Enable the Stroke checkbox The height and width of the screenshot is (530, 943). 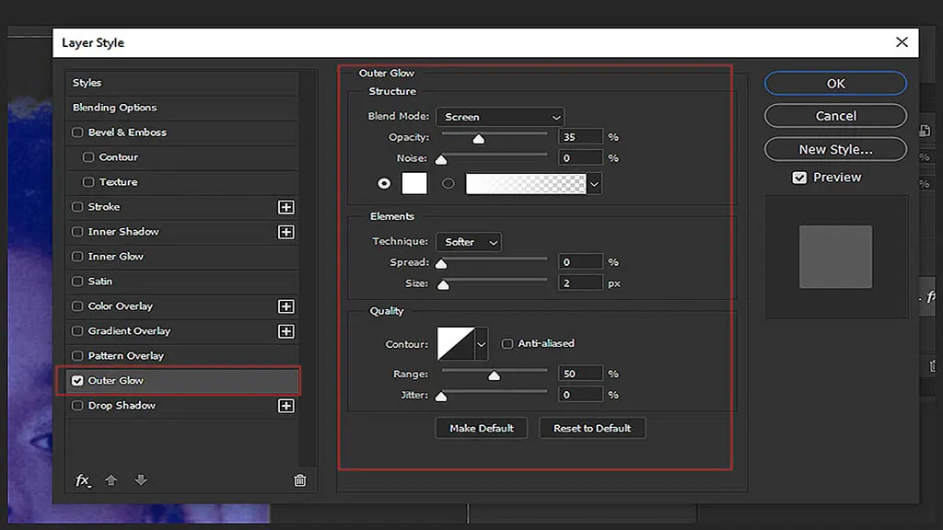[77, 207]
